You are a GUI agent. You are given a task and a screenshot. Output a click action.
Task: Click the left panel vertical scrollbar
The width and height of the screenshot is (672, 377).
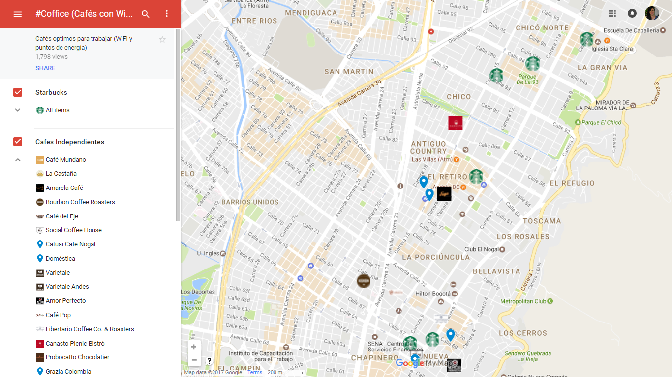pyautogui.click(x=178, y=125)
